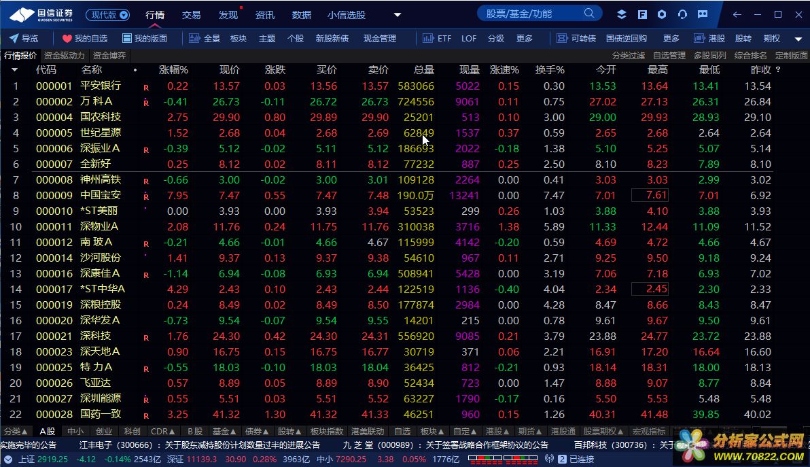810x467 pixels.
Task: Toggle the 现代版 version switch
Action: 107,15
